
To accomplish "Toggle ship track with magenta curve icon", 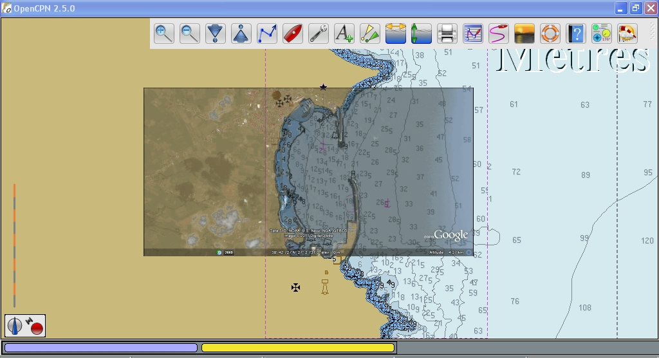I will coord(499,33).
